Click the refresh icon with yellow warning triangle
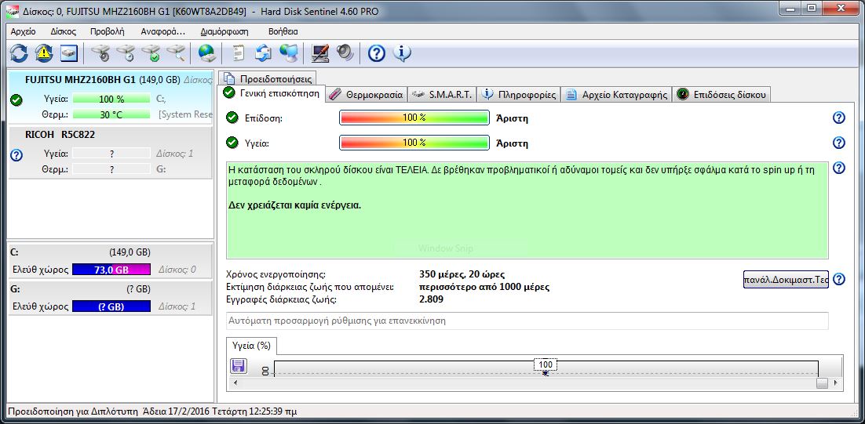This screenshot has width=865, height=424. [44, 53]
